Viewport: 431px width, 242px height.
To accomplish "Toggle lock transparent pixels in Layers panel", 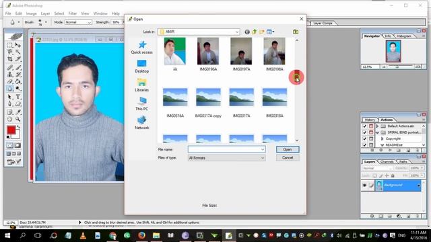I will (374, 175).
